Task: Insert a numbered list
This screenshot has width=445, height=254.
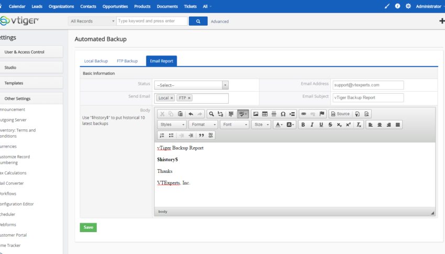Action: pos(162,135)
